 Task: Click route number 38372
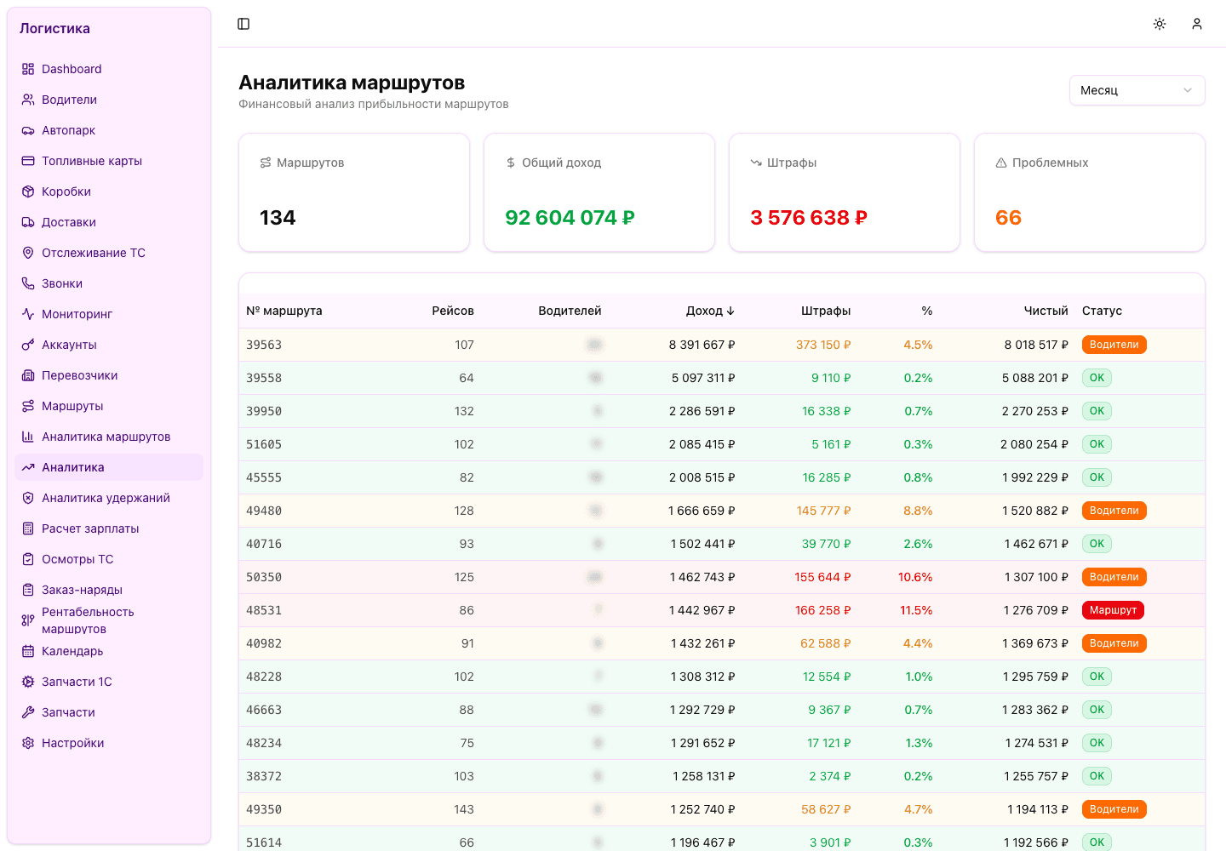[x=264, y=776]
